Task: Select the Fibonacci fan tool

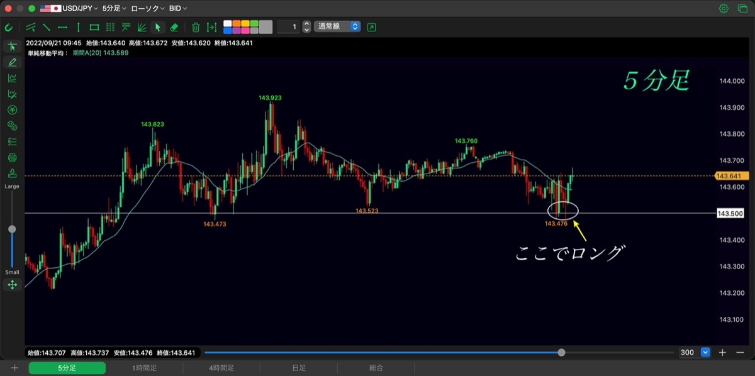Action: [x=142, y=27]
